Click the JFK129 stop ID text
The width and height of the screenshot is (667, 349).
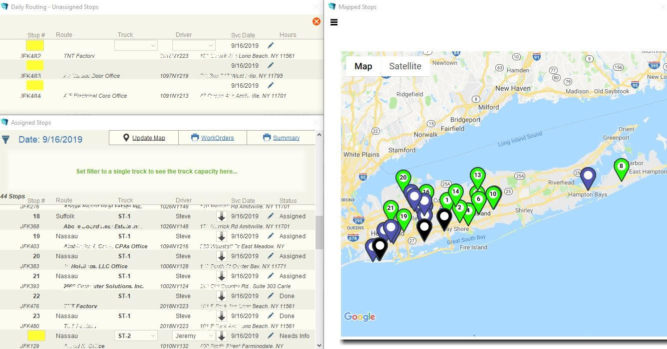point(29,346)
